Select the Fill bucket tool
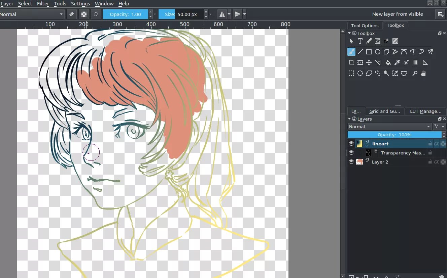Viewport: 447px width, 278px height. point(388,62)
